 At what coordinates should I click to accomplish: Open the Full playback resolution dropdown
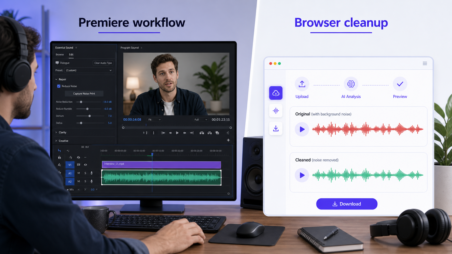pos(201,120)
